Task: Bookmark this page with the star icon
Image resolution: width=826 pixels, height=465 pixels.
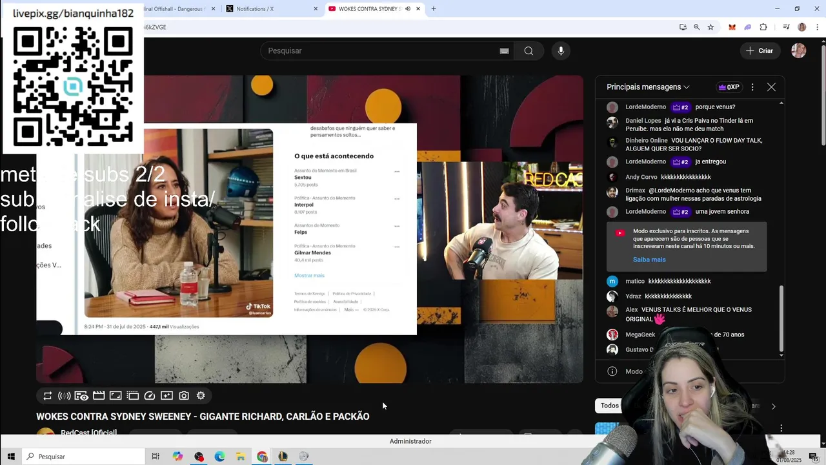Action: 710,27
